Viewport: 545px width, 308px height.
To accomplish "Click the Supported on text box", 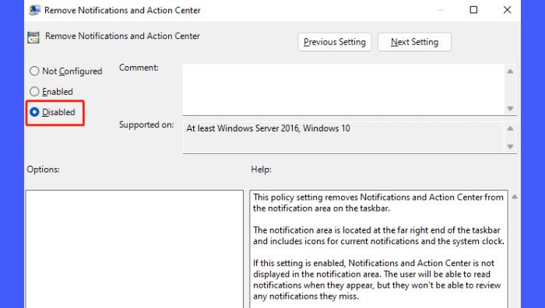I will (344, 137).
